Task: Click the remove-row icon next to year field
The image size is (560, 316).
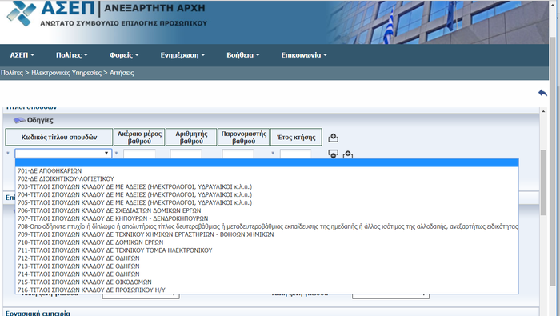Action: pyautogui.click(x=334, y=154)
